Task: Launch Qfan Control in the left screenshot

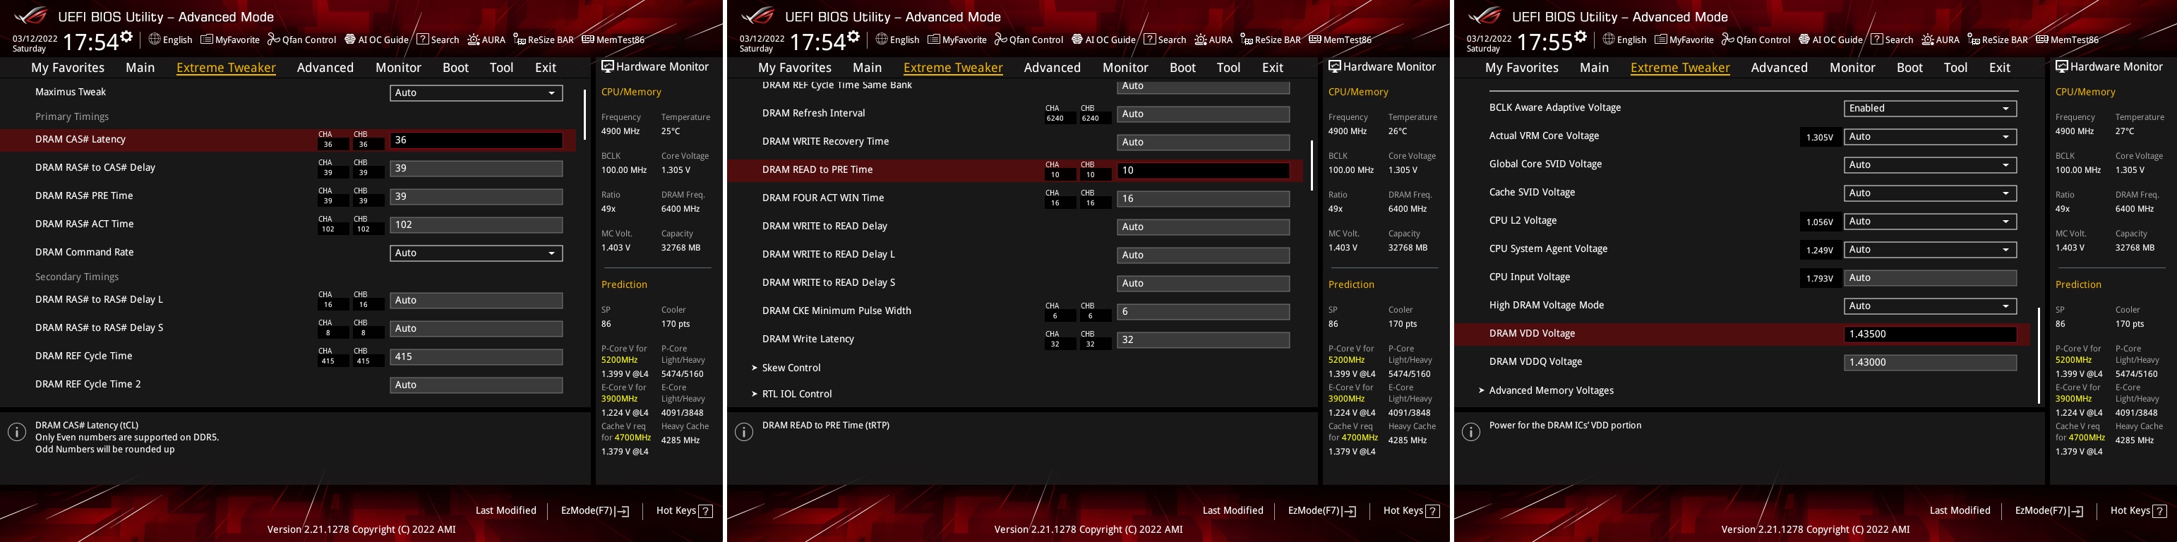Action: click(x=301, y=40)
